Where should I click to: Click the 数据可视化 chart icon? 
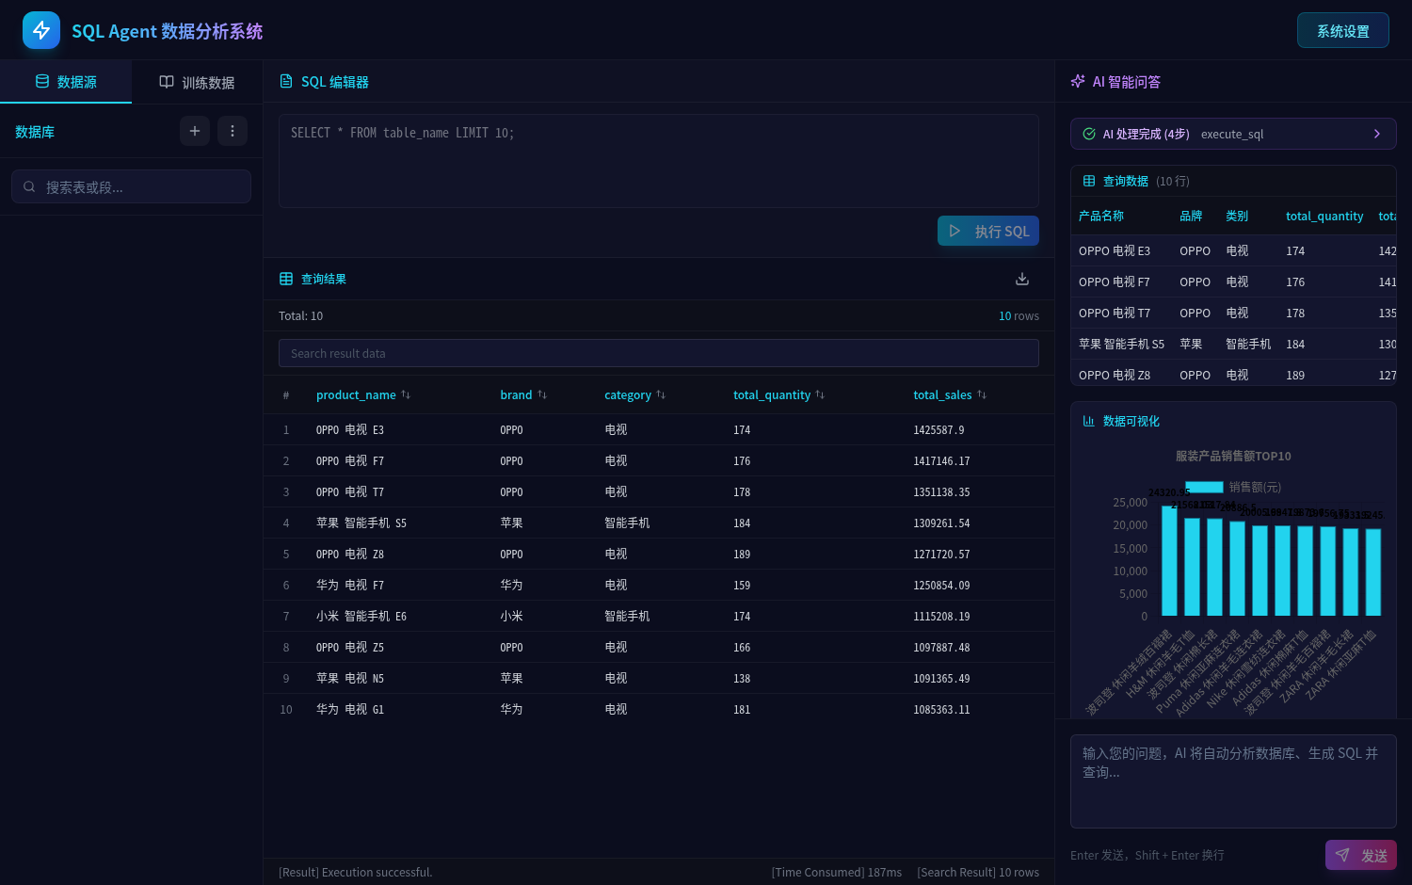[1089, 421]
